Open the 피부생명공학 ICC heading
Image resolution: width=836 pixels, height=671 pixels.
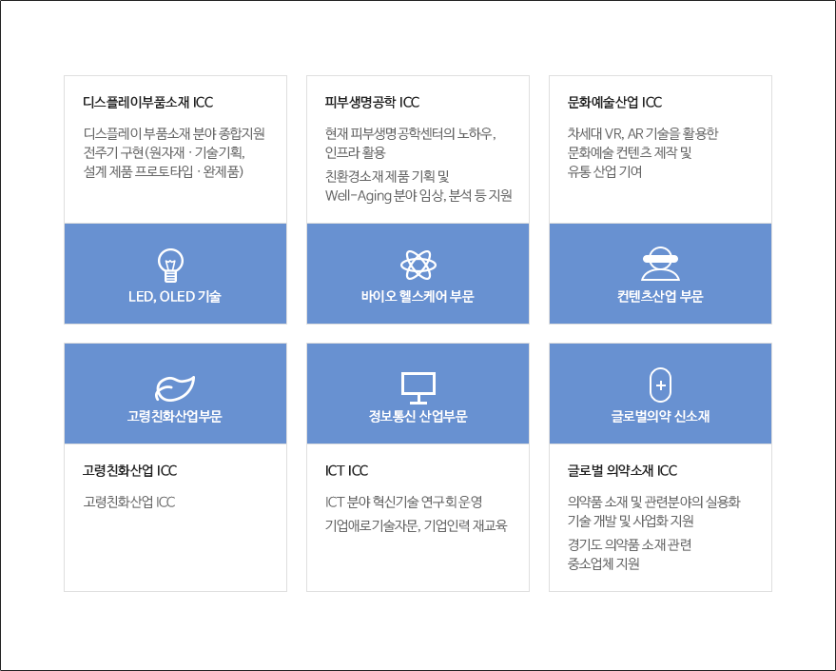click(x=372, y=103)
